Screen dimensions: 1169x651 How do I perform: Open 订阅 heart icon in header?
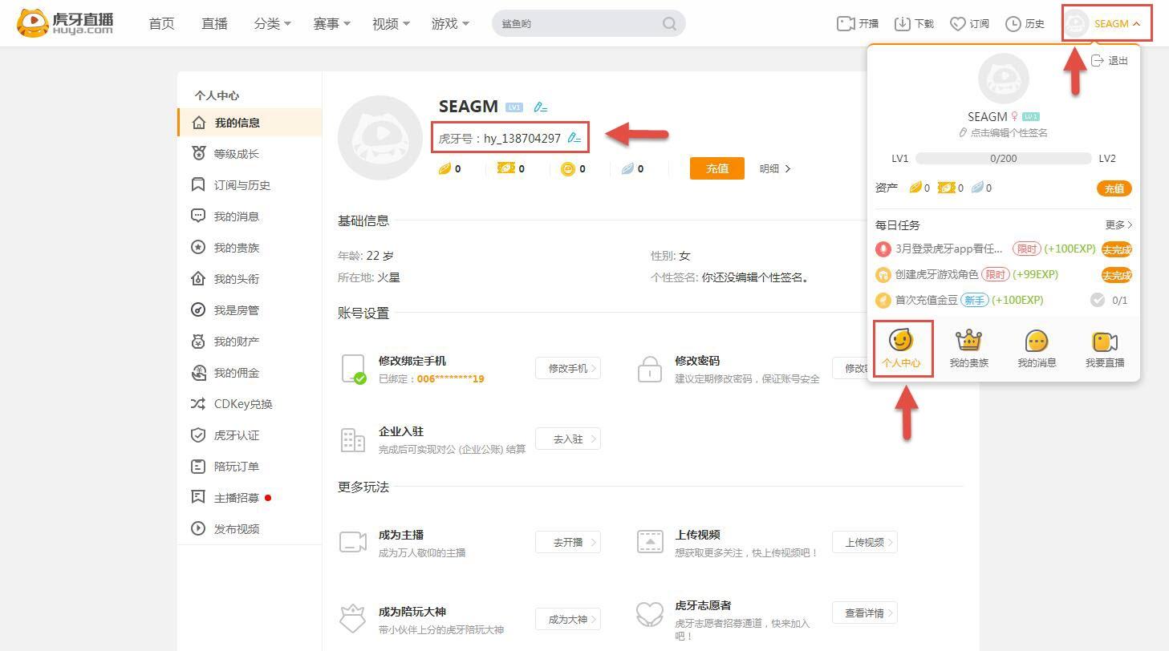tap(957, 23)
